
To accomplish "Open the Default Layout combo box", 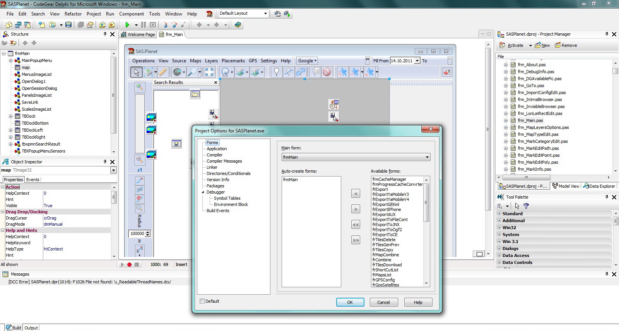I will pos(265,14).
